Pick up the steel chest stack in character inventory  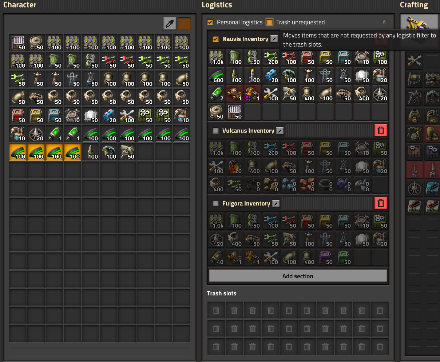[x=18, y=43]
